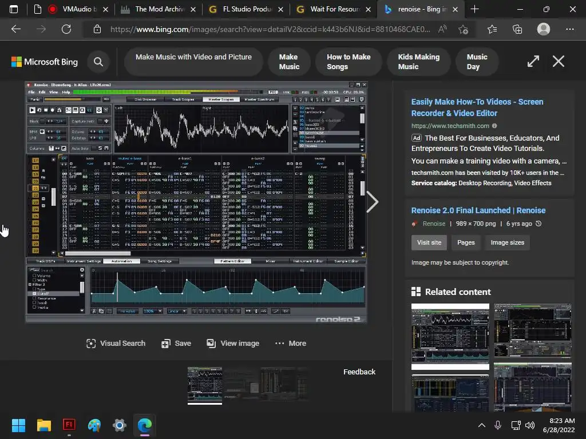Click the Microsoft Edge taskbar icon

[x=145, y=425]
